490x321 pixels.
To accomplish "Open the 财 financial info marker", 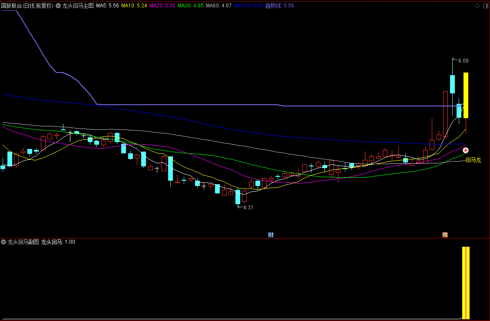I will point(271,235).
